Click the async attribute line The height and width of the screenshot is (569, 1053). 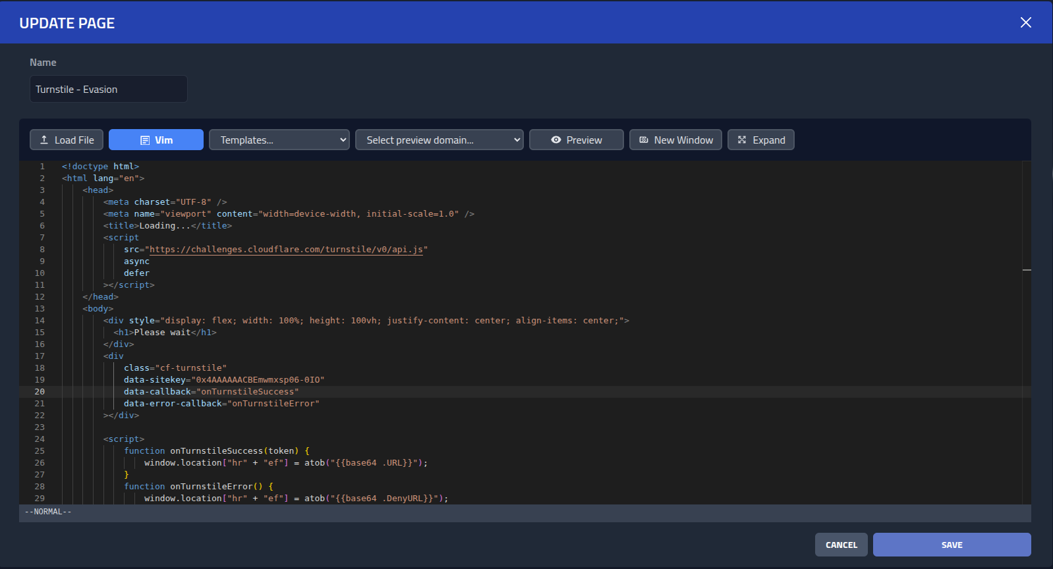tap(136, 261)
